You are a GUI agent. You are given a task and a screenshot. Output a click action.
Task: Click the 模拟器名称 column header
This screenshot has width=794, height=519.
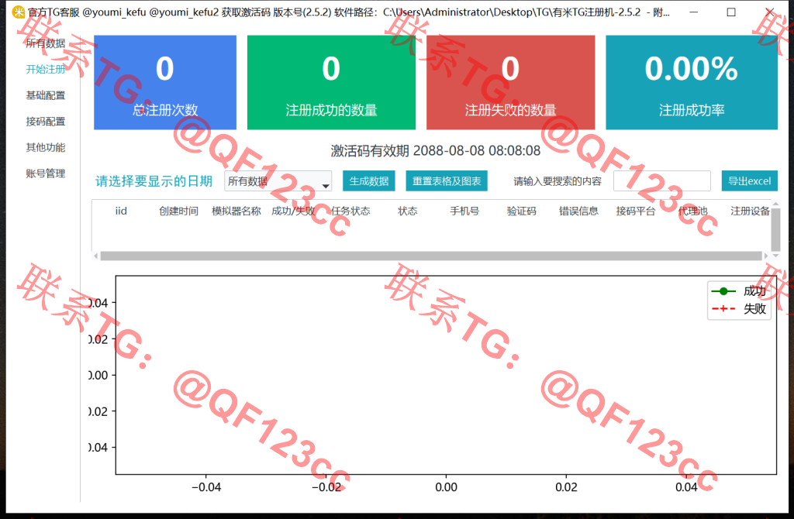coord(236,211)
